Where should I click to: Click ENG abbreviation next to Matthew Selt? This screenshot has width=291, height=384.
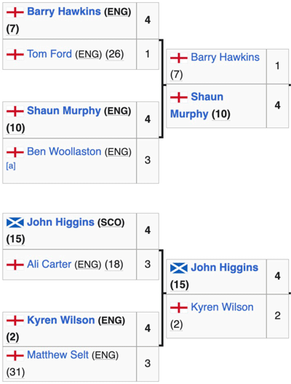(x=105, y=356)
